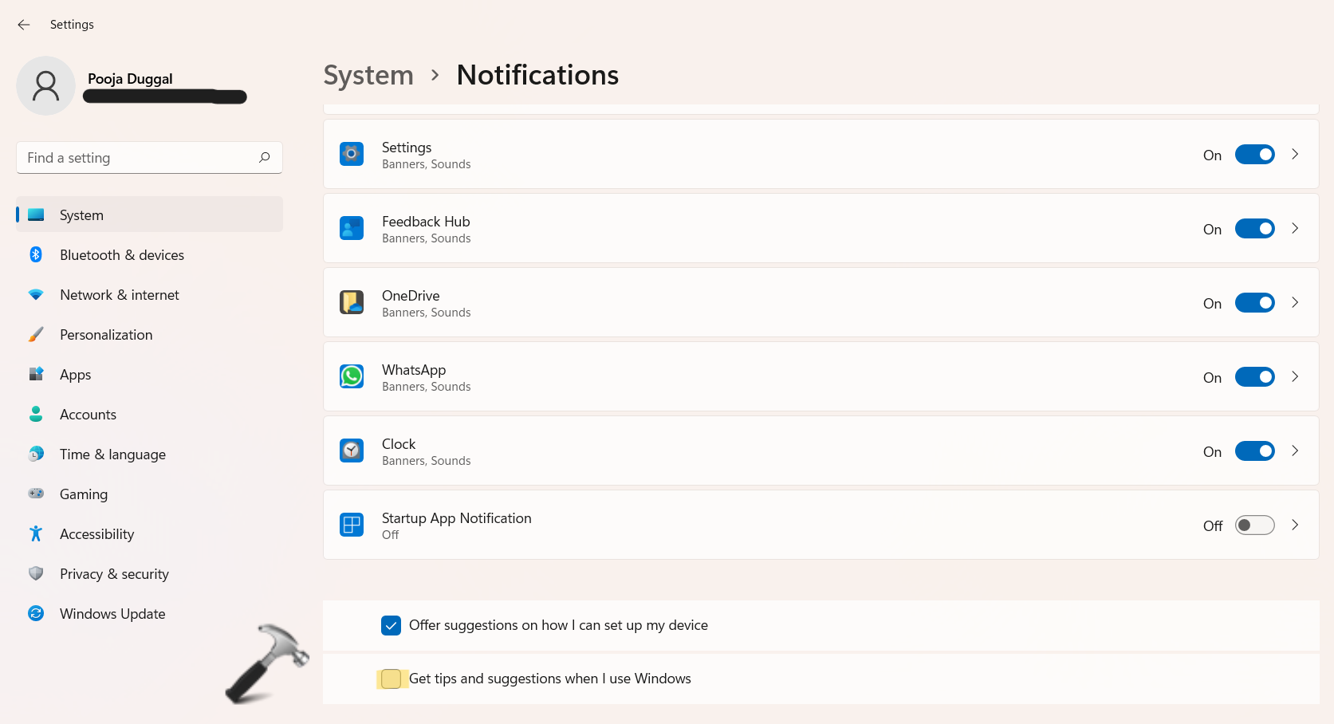The height and width of the screenshot is (724, 1334).
Task: Click the user profile avatar
Action: (45, 86)
